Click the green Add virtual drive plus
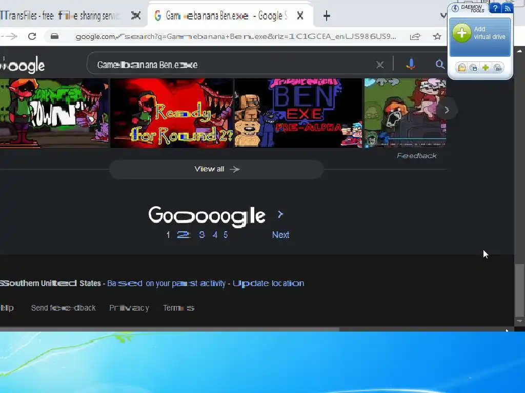Viewport: 525px width, 393px height. [462, 33]
